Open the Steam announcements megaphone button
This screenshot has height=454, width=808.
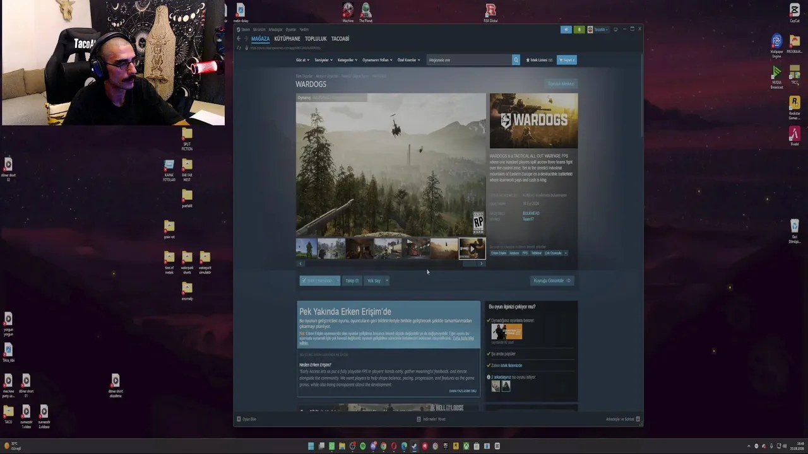[x=566, y=30]
